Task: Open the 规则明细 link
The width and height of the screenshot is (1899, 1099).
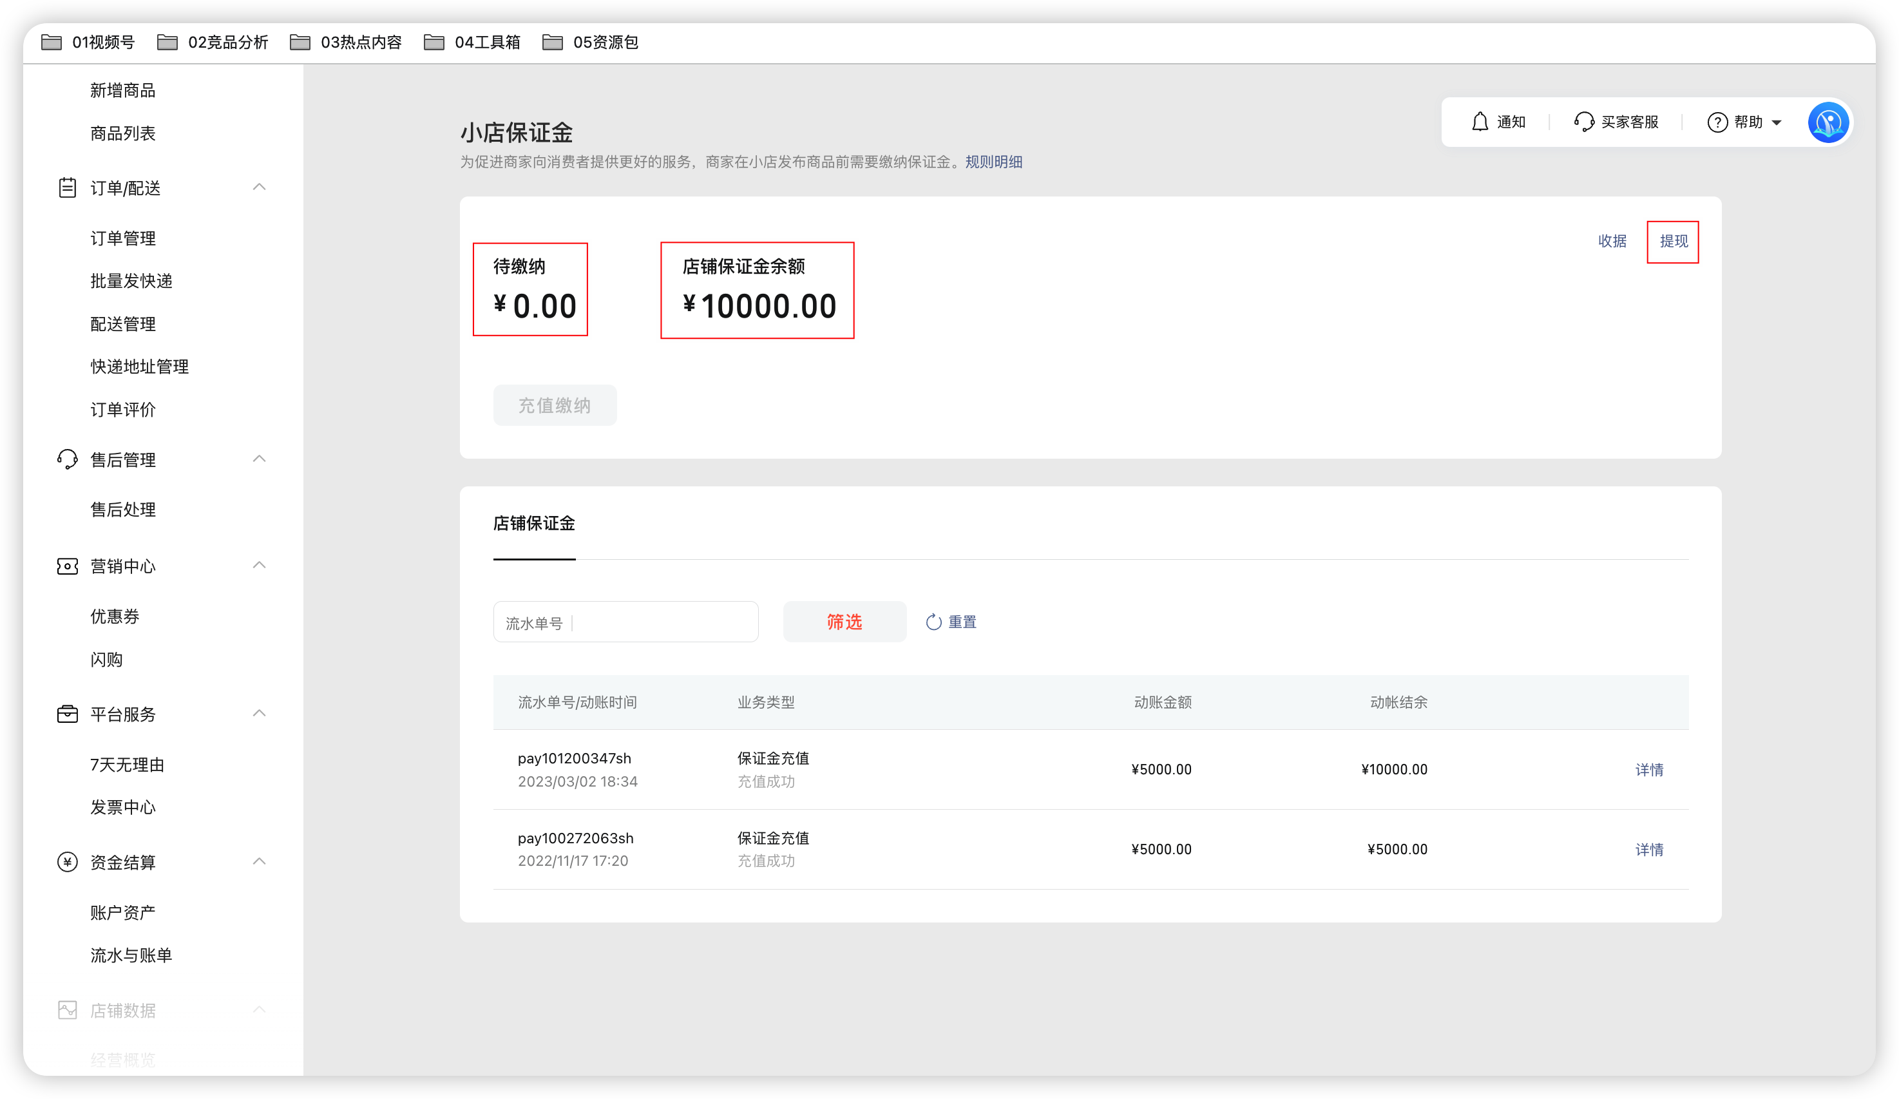Action: pos(994,162)
